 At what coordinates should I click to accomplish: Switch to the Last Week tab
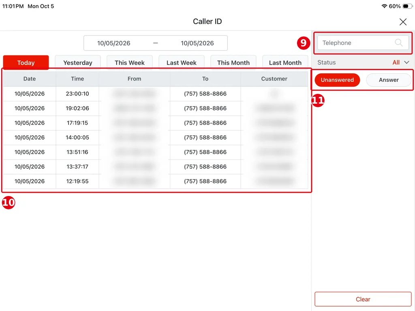point(182,63)
